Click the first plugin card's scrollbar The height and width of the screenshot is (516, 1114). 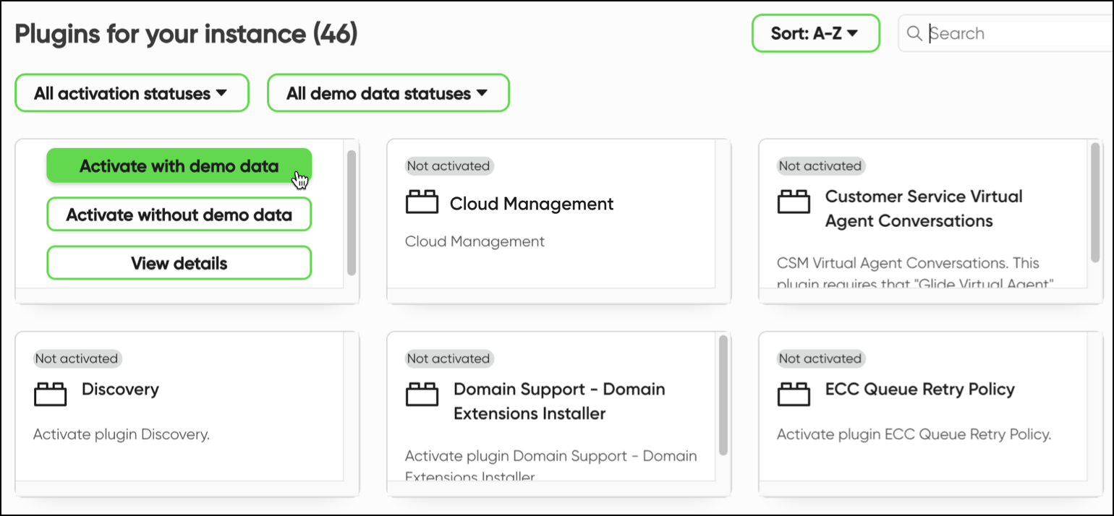click(x=352, y=212)
